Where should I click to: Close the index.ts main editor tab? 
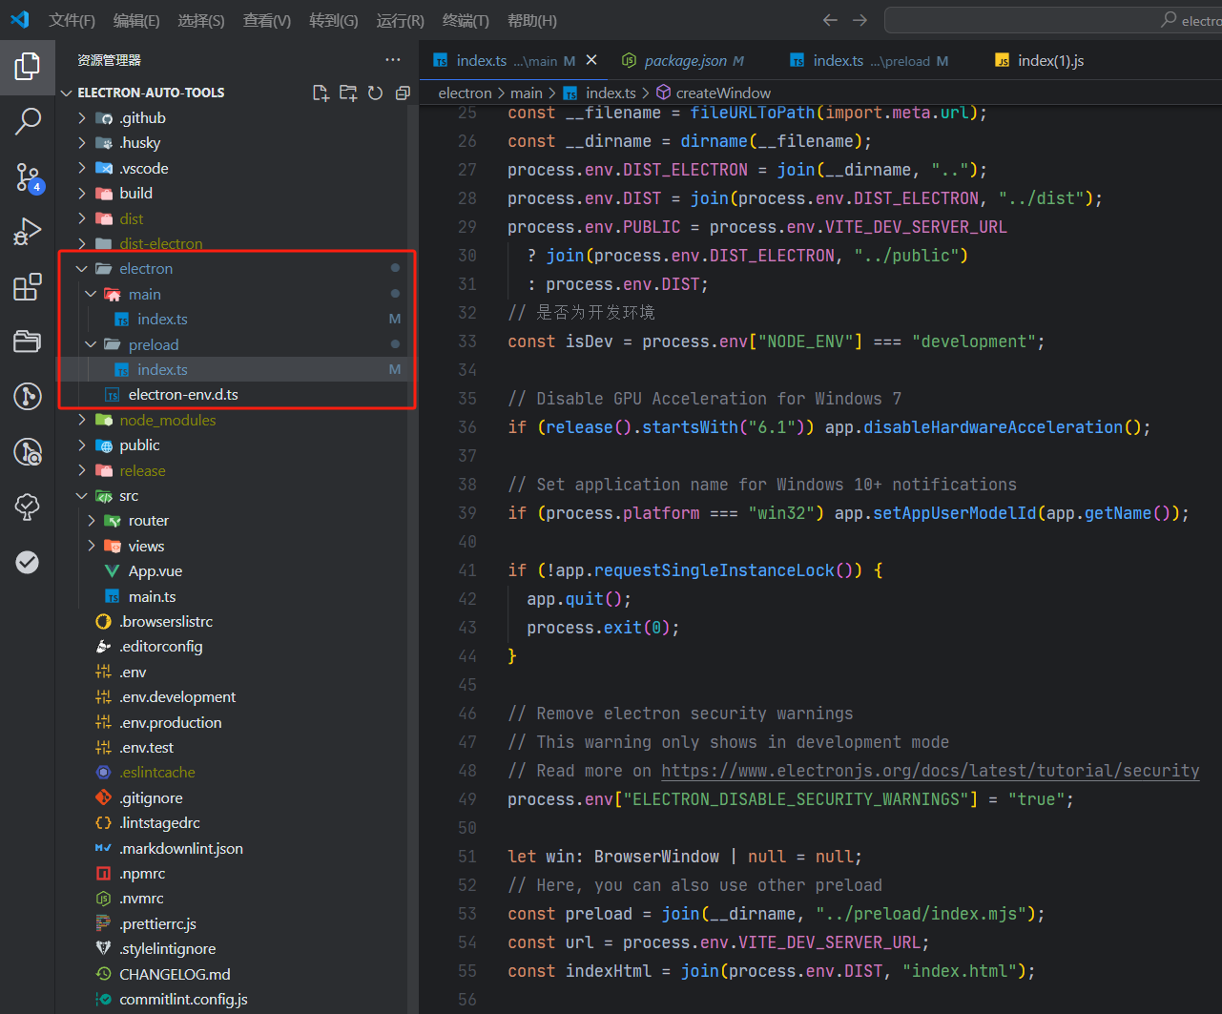[591, 60]
